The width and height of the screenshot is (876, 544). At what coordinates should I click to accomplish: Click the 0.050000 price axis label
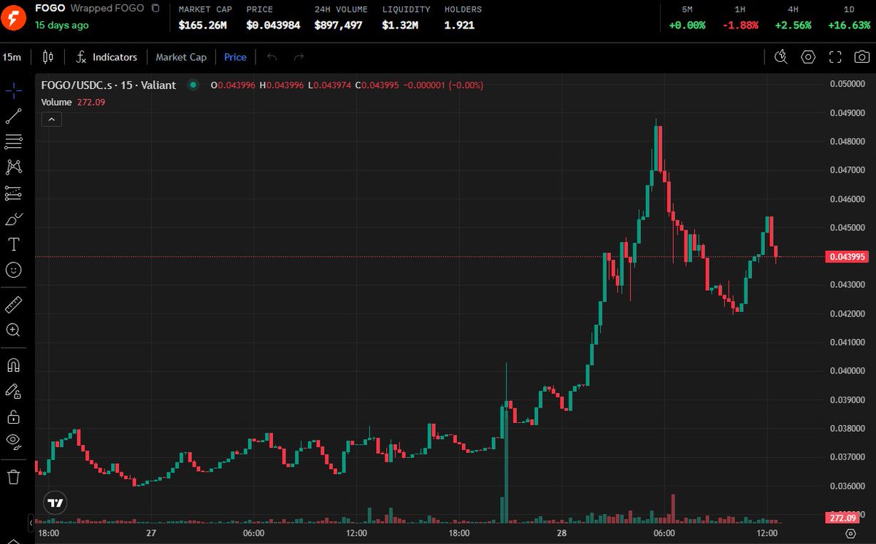click(848, 84)
